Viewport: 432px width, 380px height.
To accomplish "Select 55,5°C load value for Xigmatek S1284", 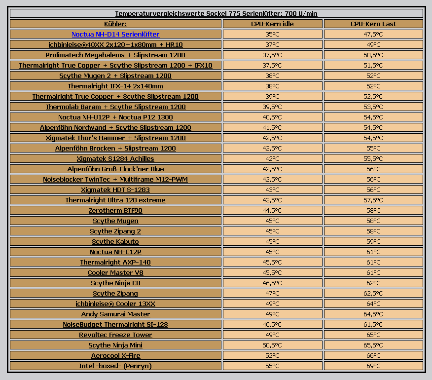I will 373,158.
